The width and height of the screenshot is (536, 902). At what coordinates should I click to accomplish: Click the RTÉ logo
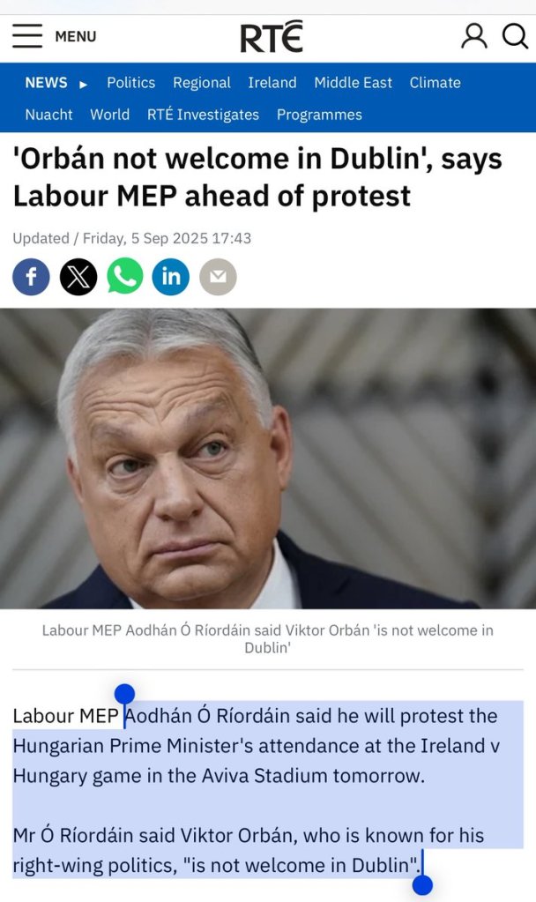[x=272, y=37]
